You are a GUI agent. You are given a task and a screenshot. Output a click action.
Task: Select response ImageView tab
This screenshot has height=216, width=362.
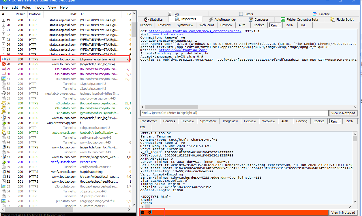click(230, 121)
